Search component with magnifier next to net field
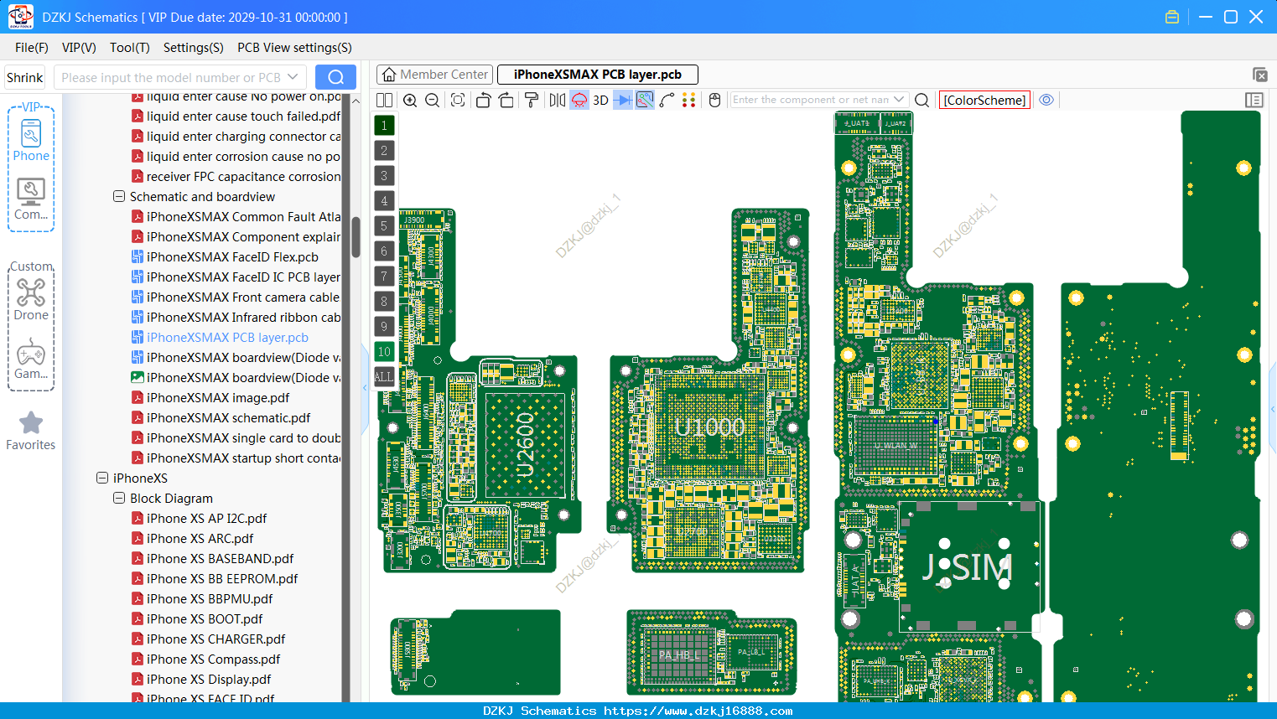 coord(921,101)
